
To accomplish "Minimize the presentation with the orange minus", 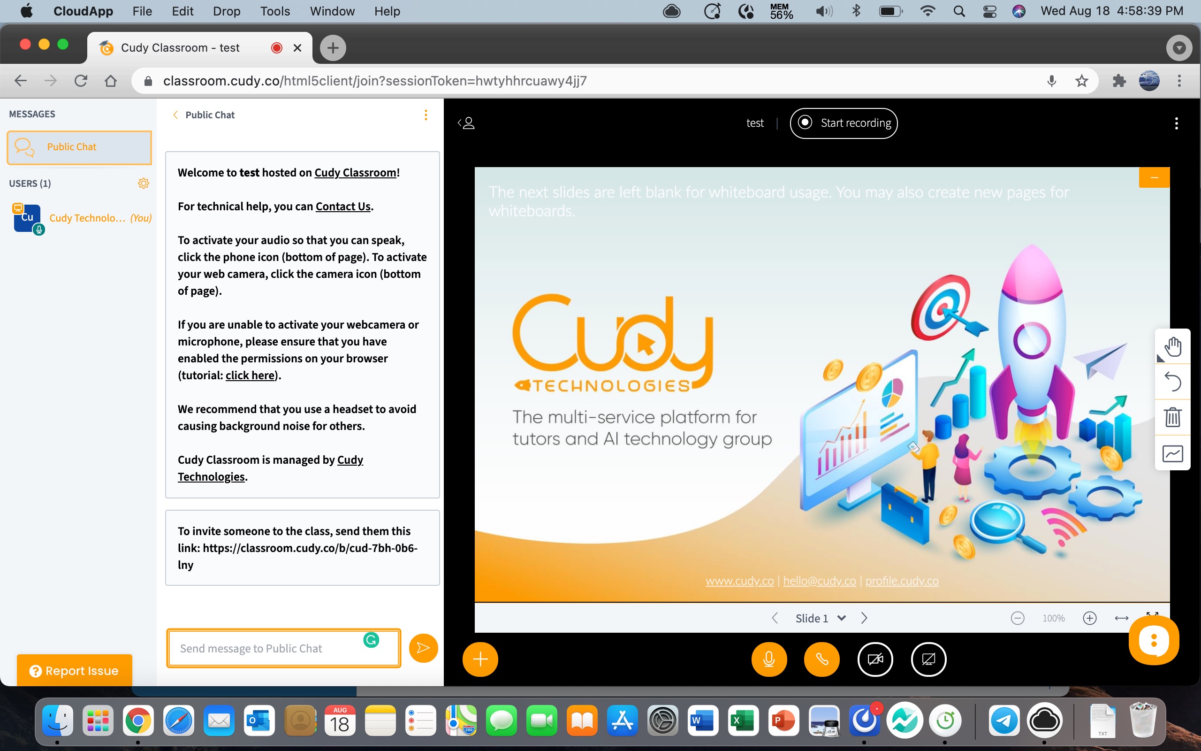I will [x=1154, y=177].
